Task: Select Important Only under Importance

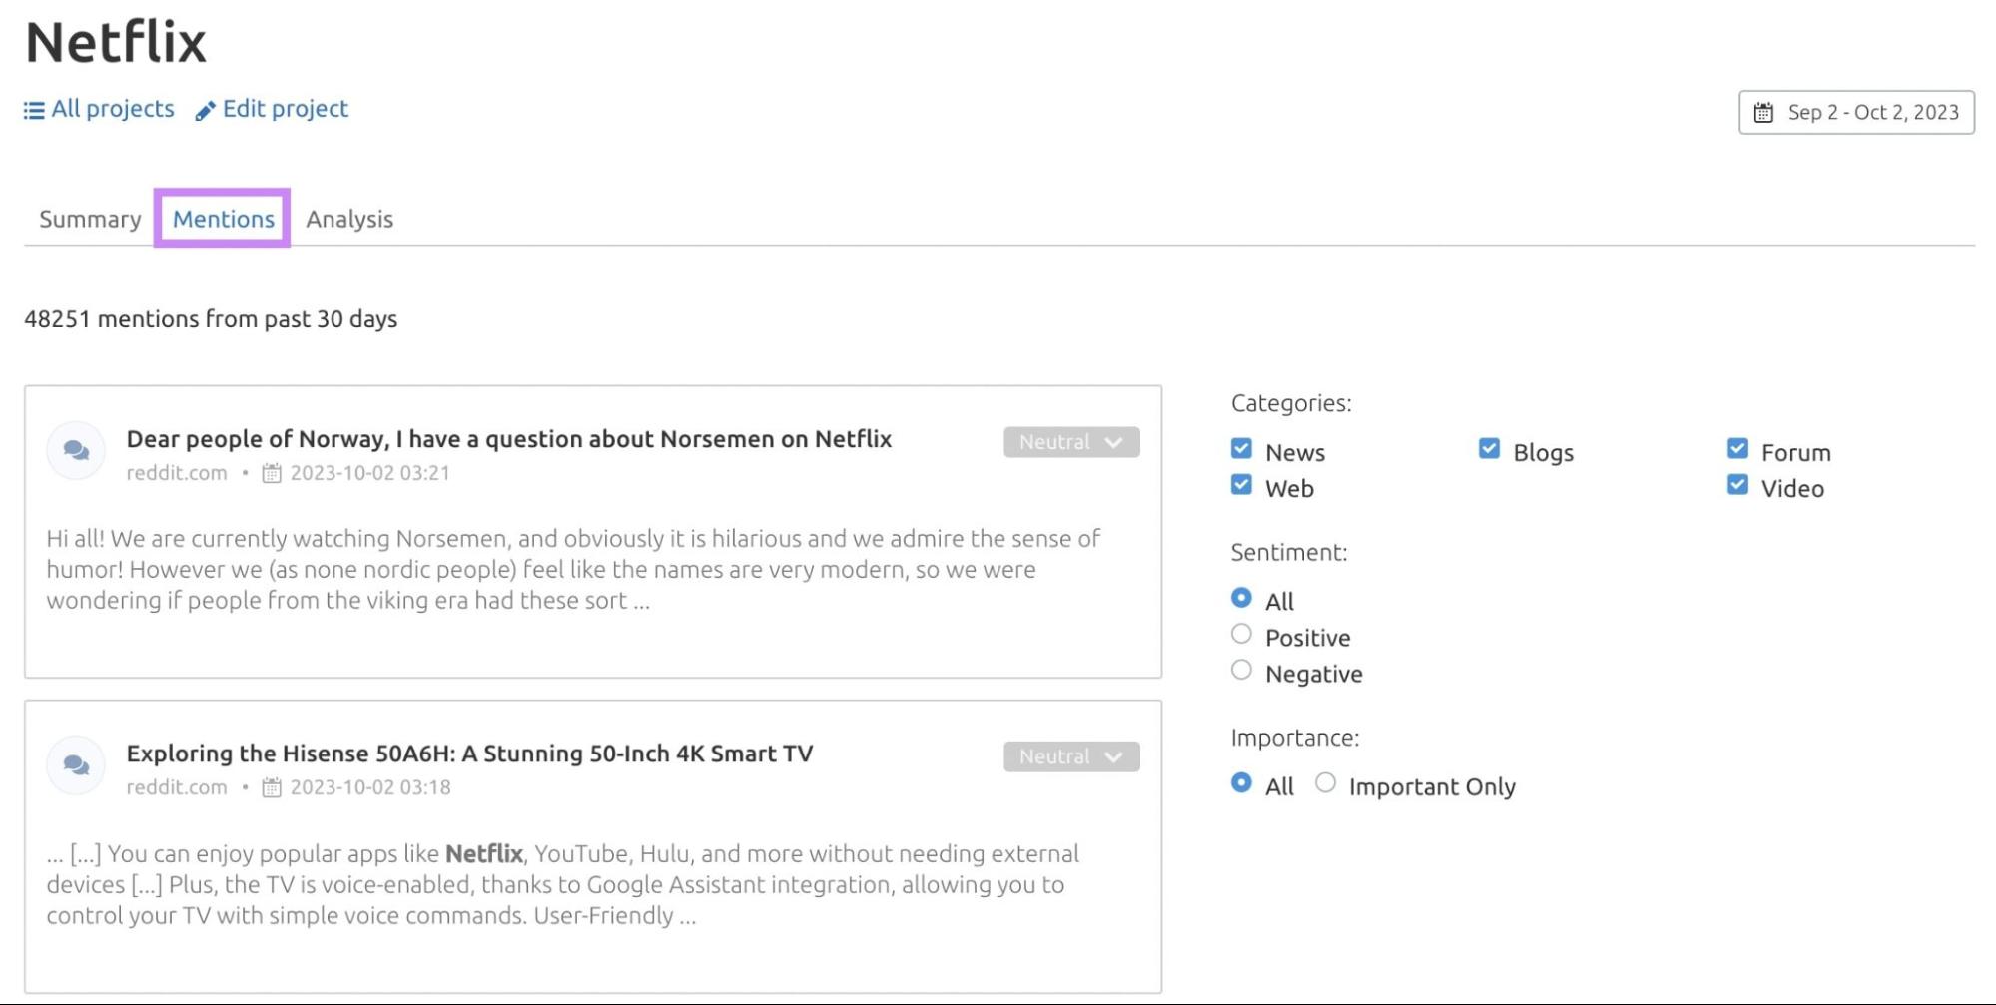Action: click(1326, 783)
